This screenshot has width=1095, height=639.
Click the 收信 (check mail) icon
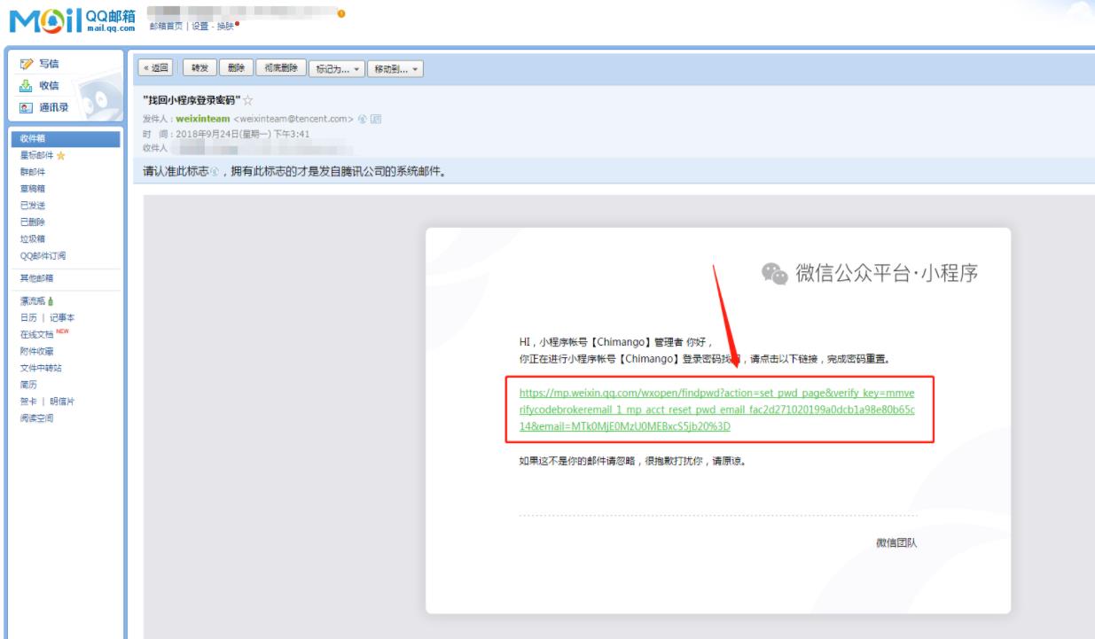27,85
